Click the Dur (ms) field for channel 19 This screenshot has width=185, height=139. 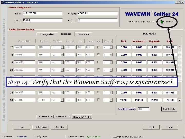click(x=70, y=62)
